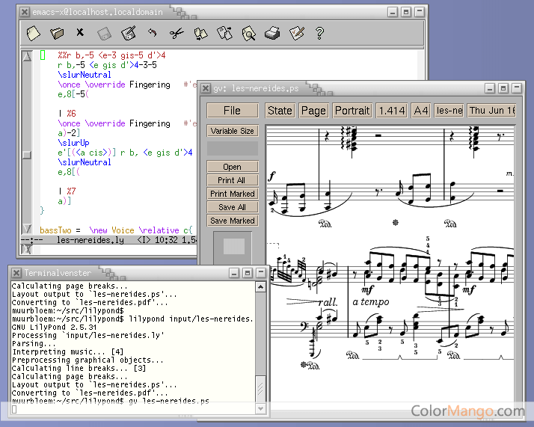Click \slurUp line in Emacs code

coord(74,143)
